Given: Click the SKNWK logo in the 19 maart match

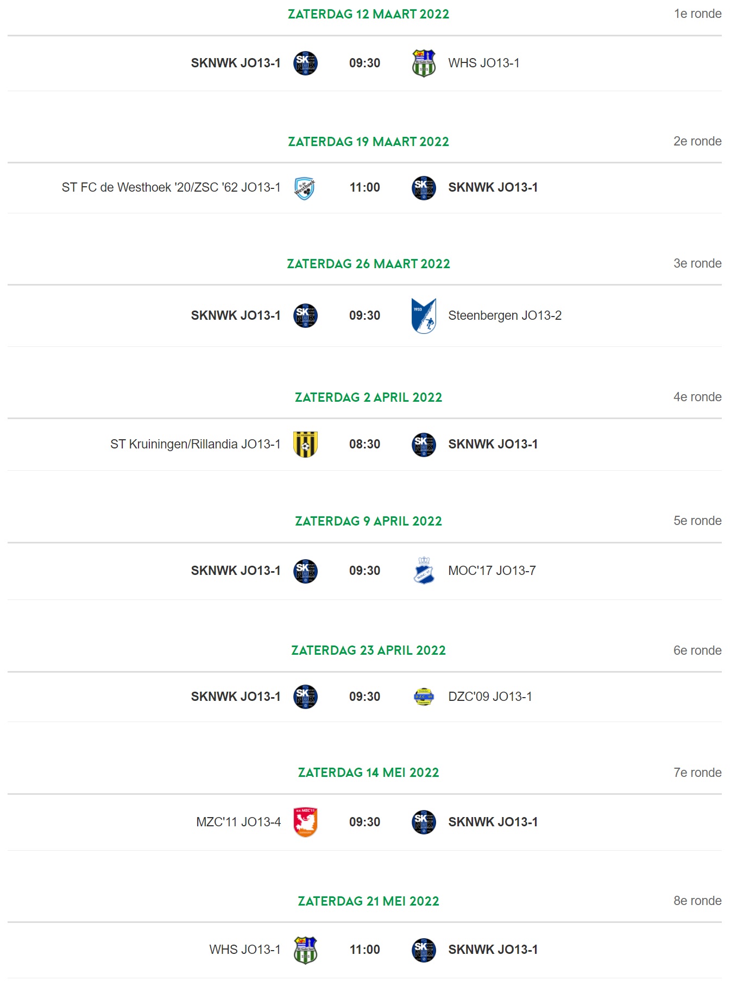Looking at the screenshot, I should pyautogui.click(x=424, y=188).
